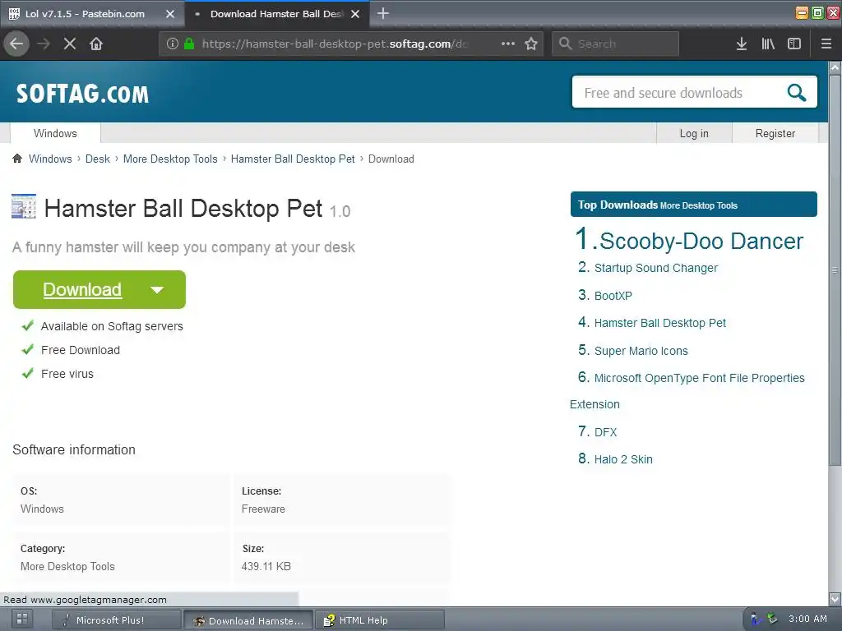Open the taskbar start menu icon
The image size is (842, 631).
[22, 619]
